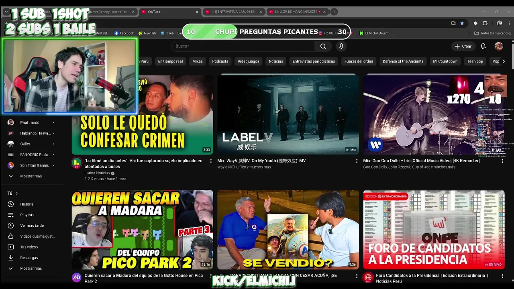Viewport: 514px width, 289px height.
Task: Open AD channel avatar under Pico Park video
Action: [76, 277]
